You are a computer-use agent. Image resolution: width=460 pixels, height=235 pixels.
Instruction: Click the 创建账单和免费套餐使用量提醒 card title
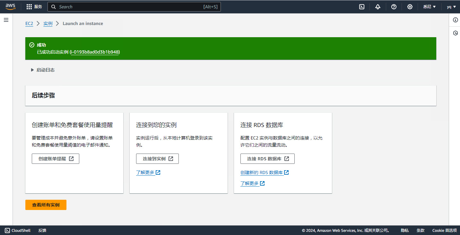tap(72, 125)
